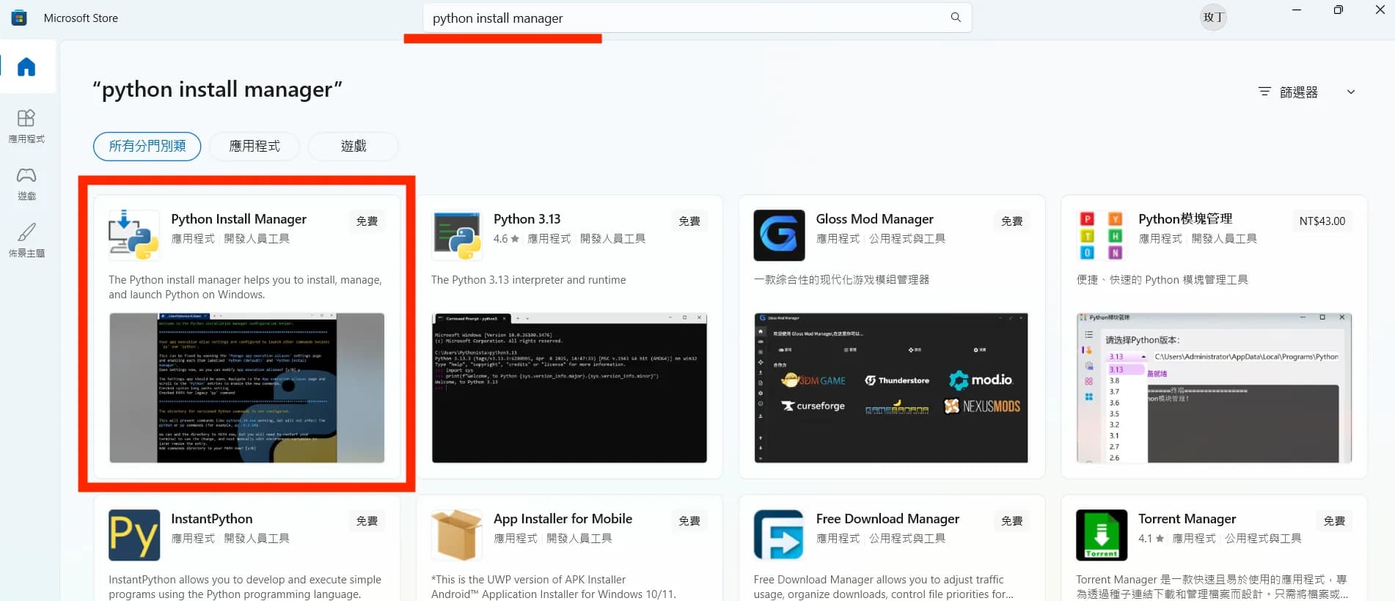Click the 4.1 star rating on Torrent Manager
The height and width of the screenshot is (601, 1395).
click(x=1151, y=539)
